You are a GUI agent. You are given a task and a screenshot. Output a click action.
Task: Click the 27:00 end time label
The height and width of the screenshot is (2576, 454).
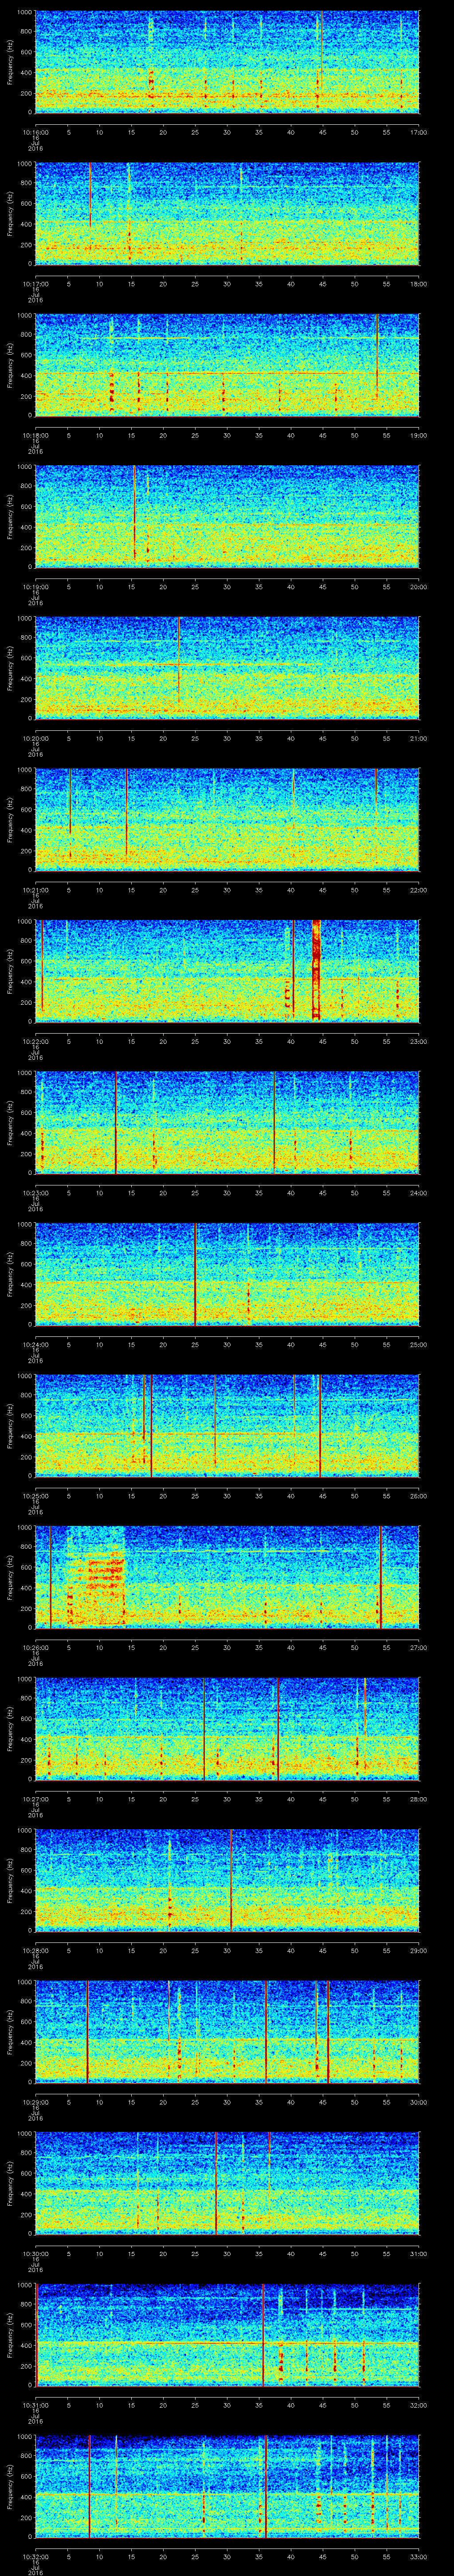(x=418, y=1647)
